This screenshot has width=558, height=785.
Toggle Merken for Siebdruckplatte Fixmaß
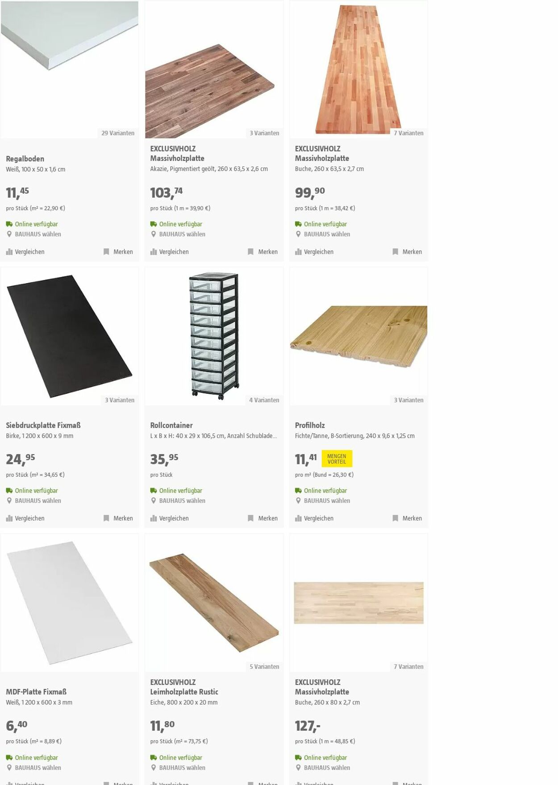point(118,518)
